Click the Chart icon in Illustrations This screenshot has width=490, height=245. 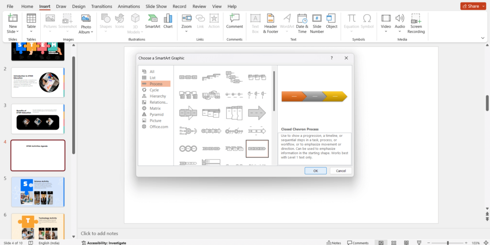(x=168, y=21)
